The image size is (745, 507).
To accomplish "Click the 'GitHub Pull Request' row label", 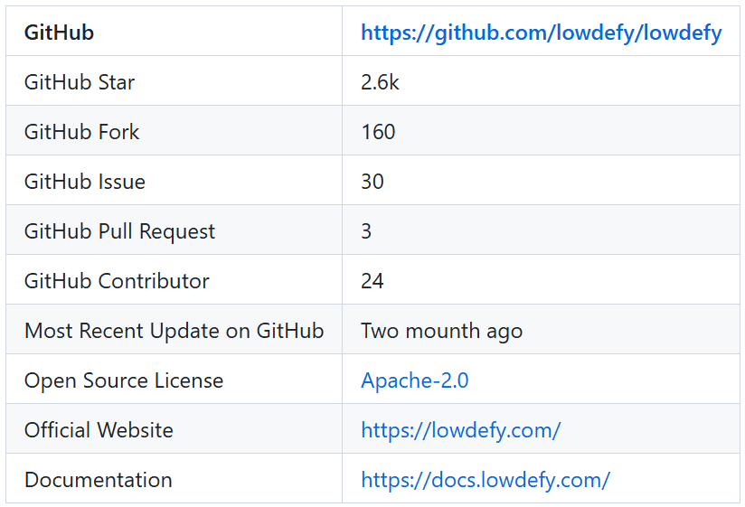I will coord(119,231).
